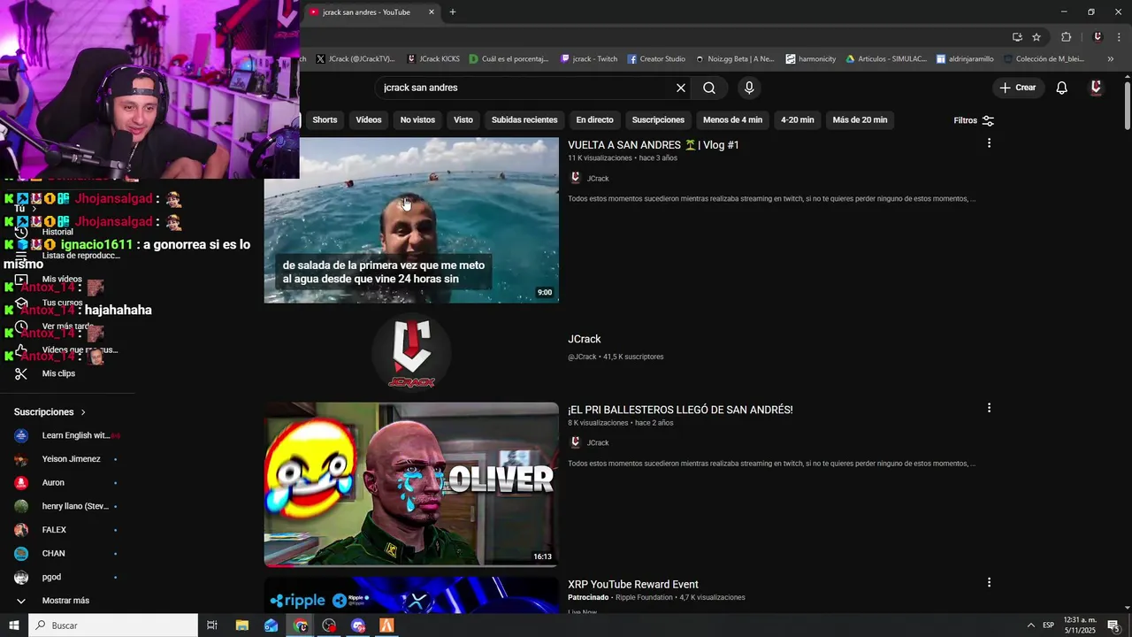Image resolution: width=1132 pixels, height=637 pixels.
Task: Open the jcrack - Twitch bookmark
Action: (589, 59)
